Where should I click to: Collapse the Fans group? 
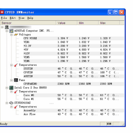[11, 80]
